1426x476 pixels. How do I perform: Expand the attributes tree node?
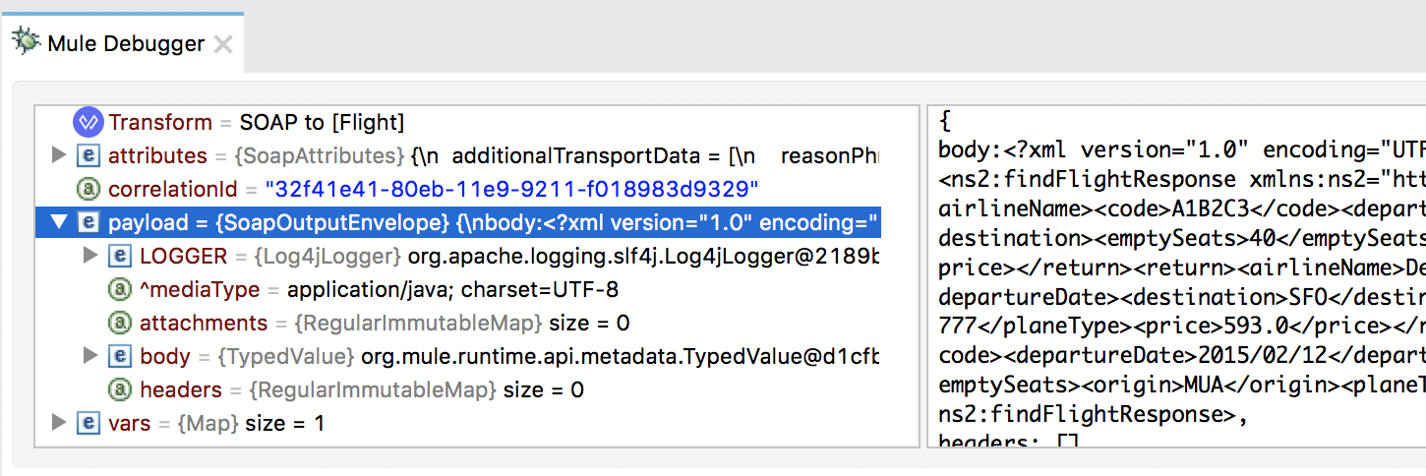point(59,155)
